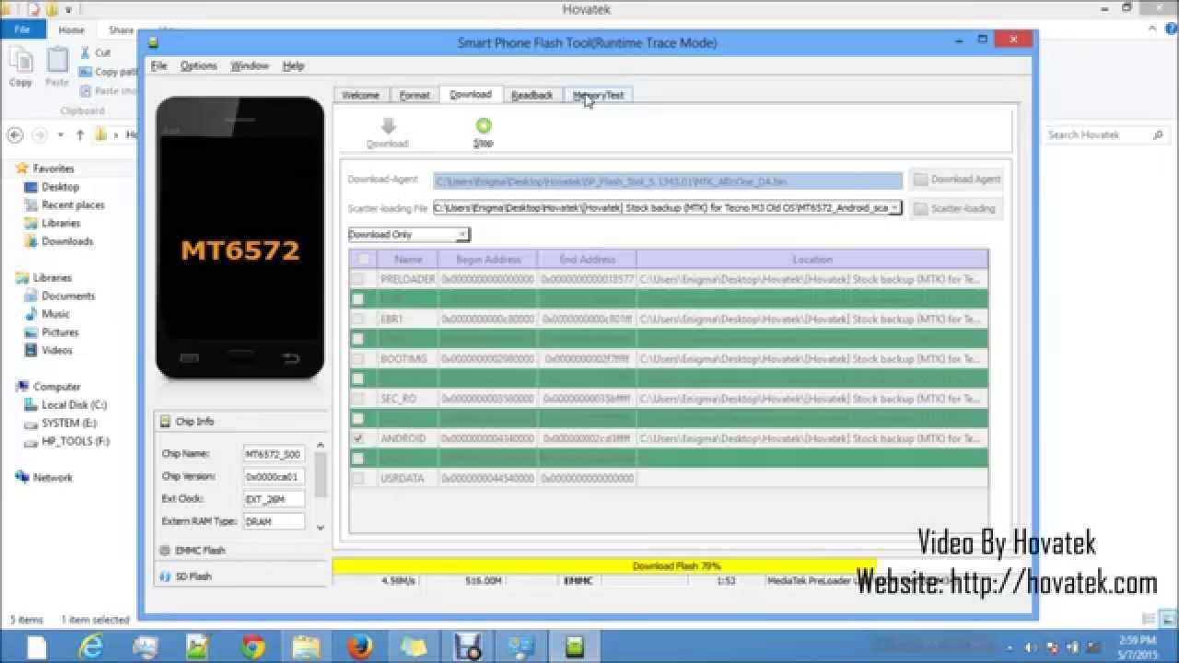Click the green flash tool taskbar icon

coord(576,646)
